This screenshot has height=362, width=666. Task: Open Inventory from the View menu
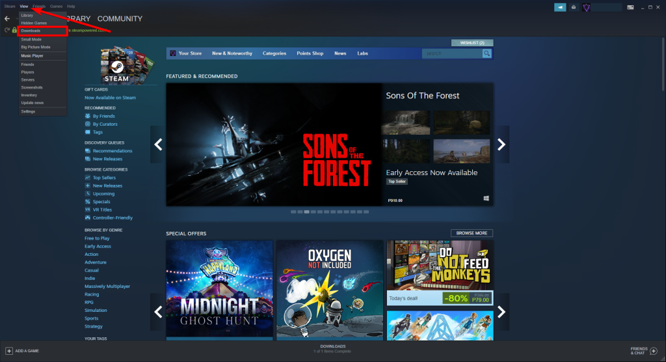[x=42, y=95]
